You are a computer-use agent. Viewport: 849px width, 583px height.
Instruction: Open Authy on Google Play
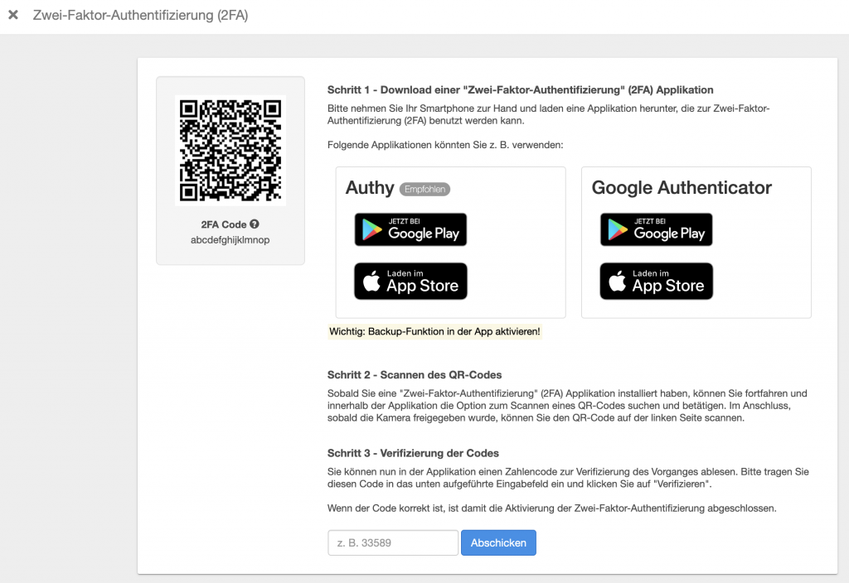coord(410,229)
